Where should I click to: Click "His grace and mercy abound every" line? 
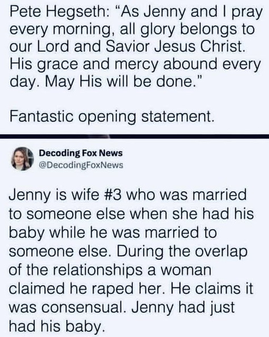(135, 65)
